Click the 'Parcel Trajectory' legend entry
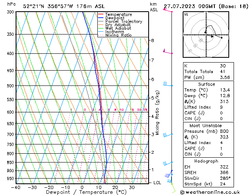 pyautogui.click(x=124, y=21)
